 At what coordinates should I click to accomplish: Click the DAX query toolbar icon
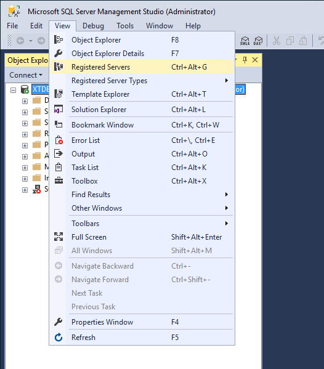[258, 41]
